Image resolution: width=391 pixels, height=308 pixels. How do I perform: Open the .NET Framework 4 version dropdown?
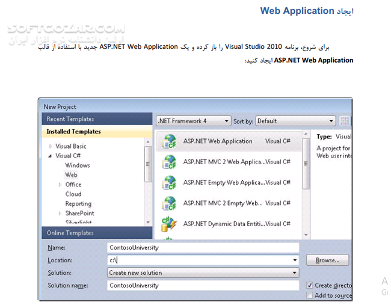coord(194,121)
